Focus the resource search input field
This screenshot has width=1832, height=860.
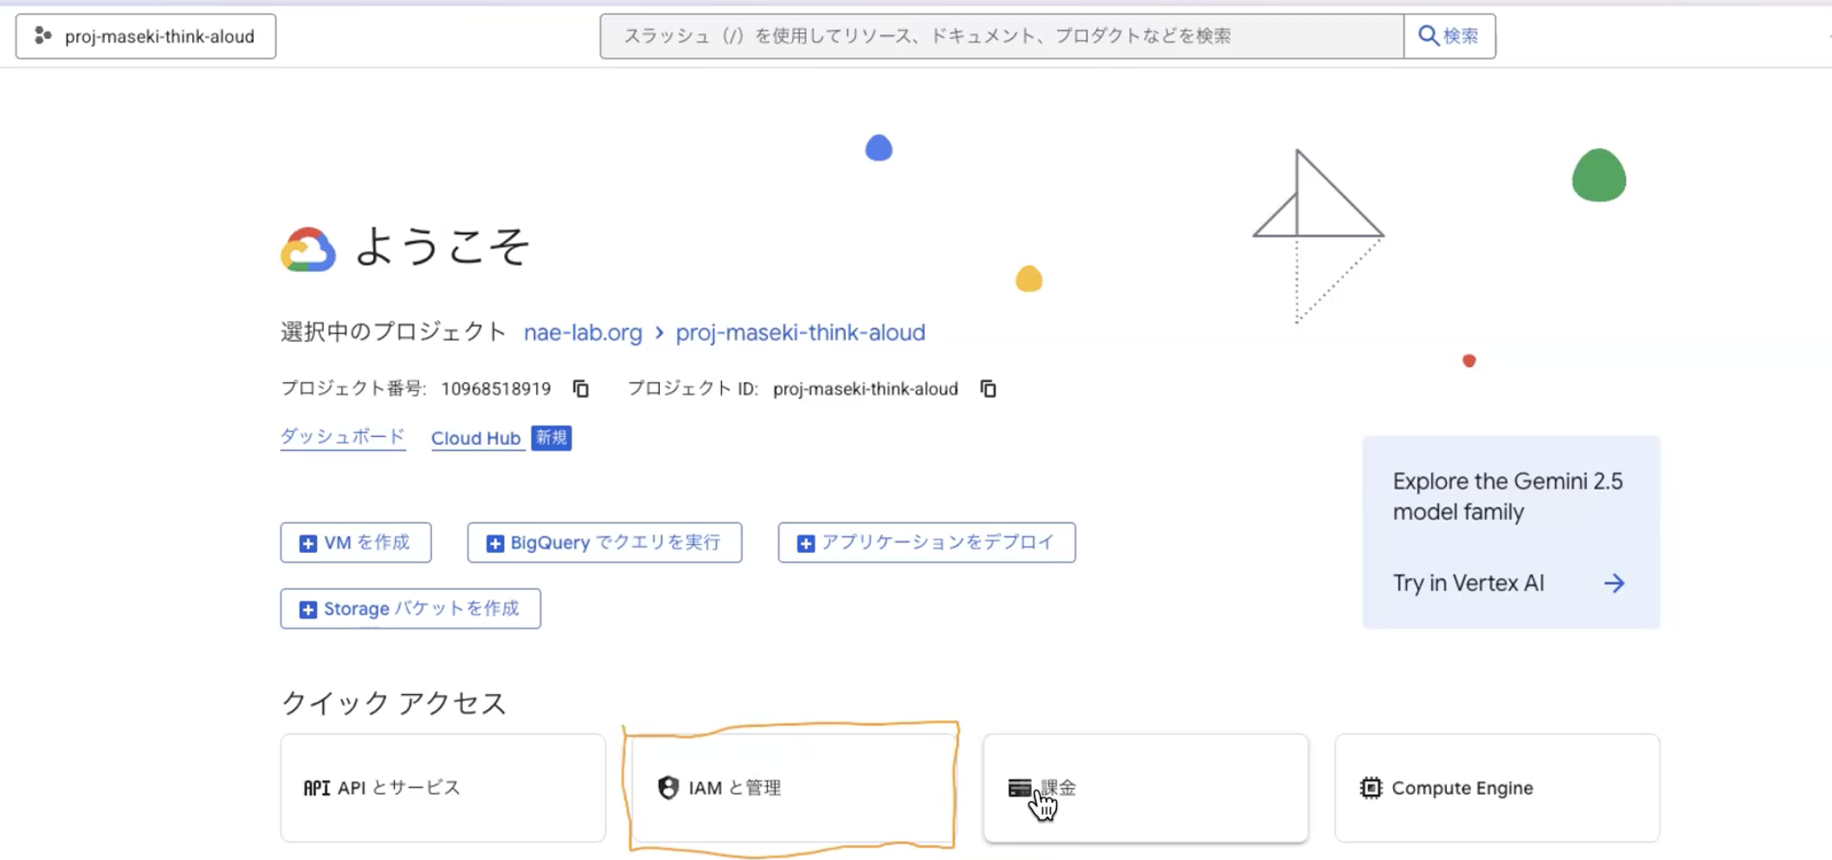point(1001,35)
